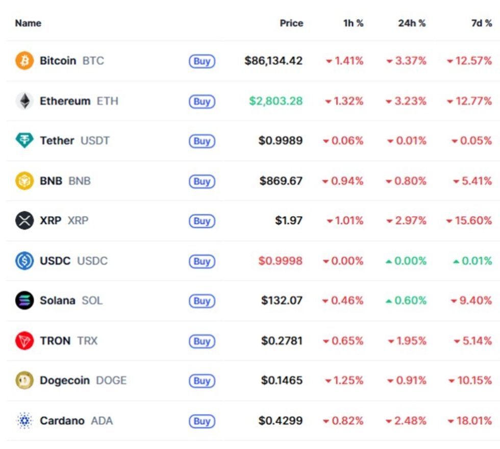Click the Solana logo icon
The image size is (500, 449).
[24, 301]
